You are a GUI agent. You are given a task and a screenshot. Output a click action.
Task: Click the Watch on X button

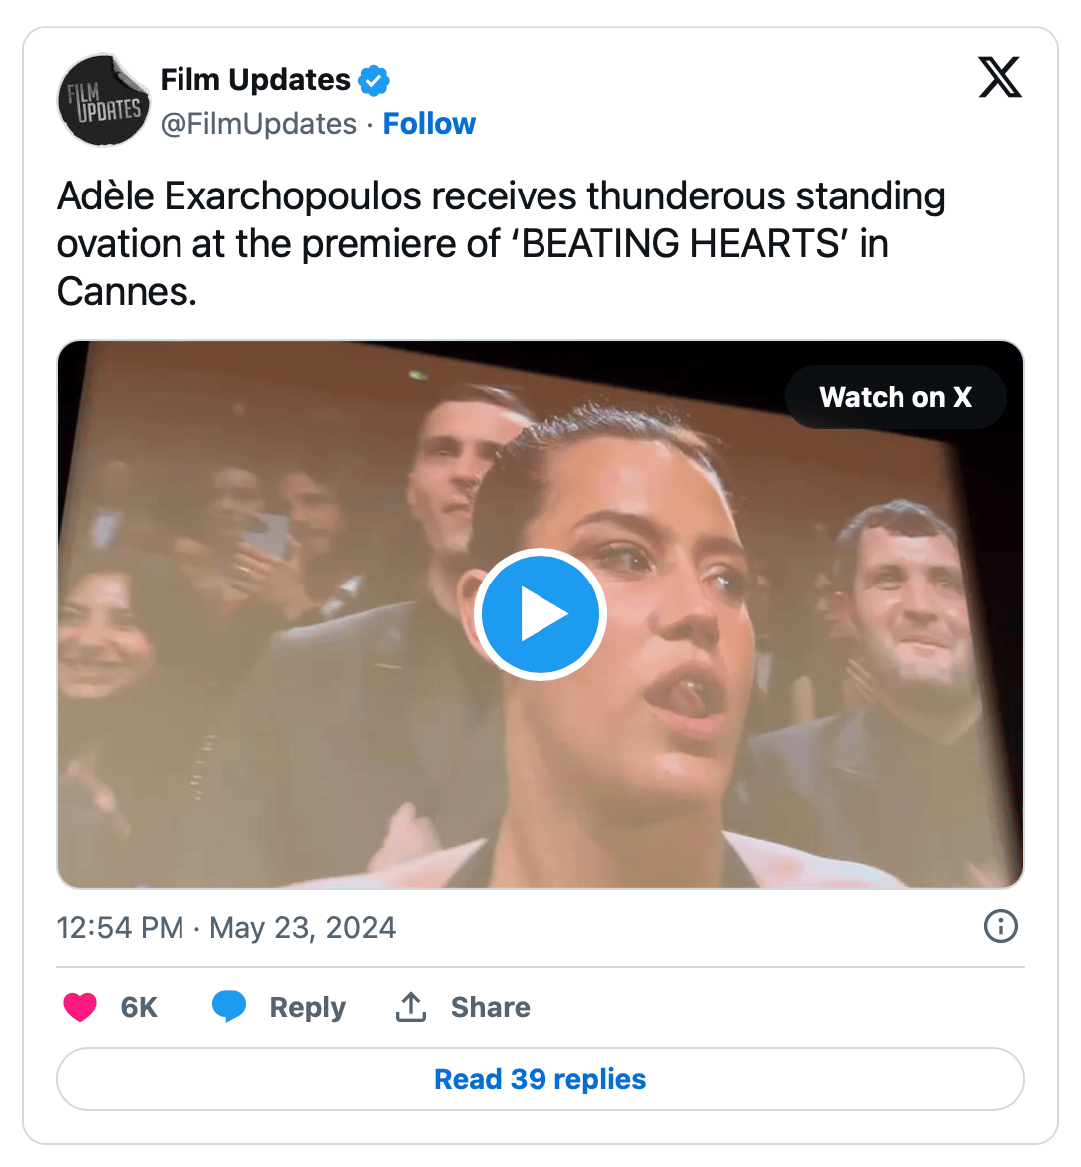(x=896, y=397)
